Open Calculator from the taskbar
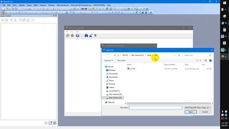The height and width of the screenshot is (129, 229). pos(224,29)
